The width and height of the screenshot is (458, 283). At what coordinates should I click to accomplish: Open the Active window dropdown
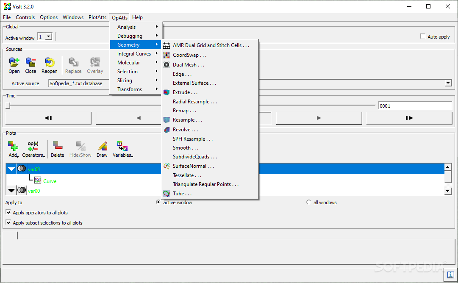pos(45,36)
